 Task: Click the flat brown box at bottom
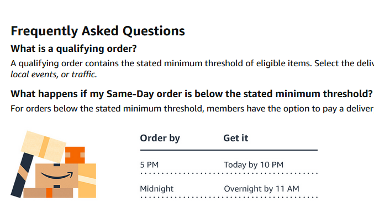(x=48, y=193)
